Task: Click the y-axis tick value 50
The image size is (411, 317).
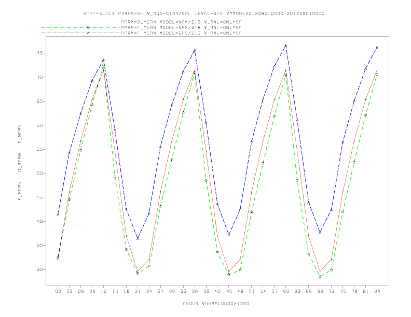Action: [x=40, y=174]
